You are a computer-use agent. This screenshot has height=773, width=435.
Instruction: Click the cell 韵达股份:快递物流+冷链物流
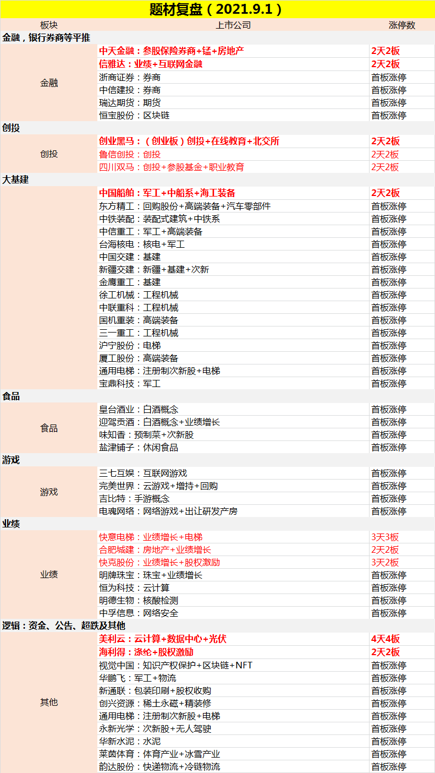pos(233,766)
